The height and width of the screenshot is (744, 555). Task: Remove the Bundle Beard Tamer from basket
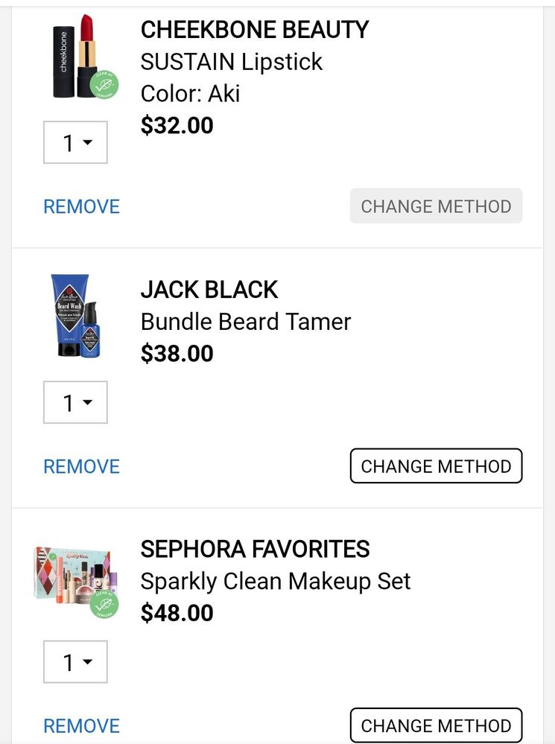point(81,466)
